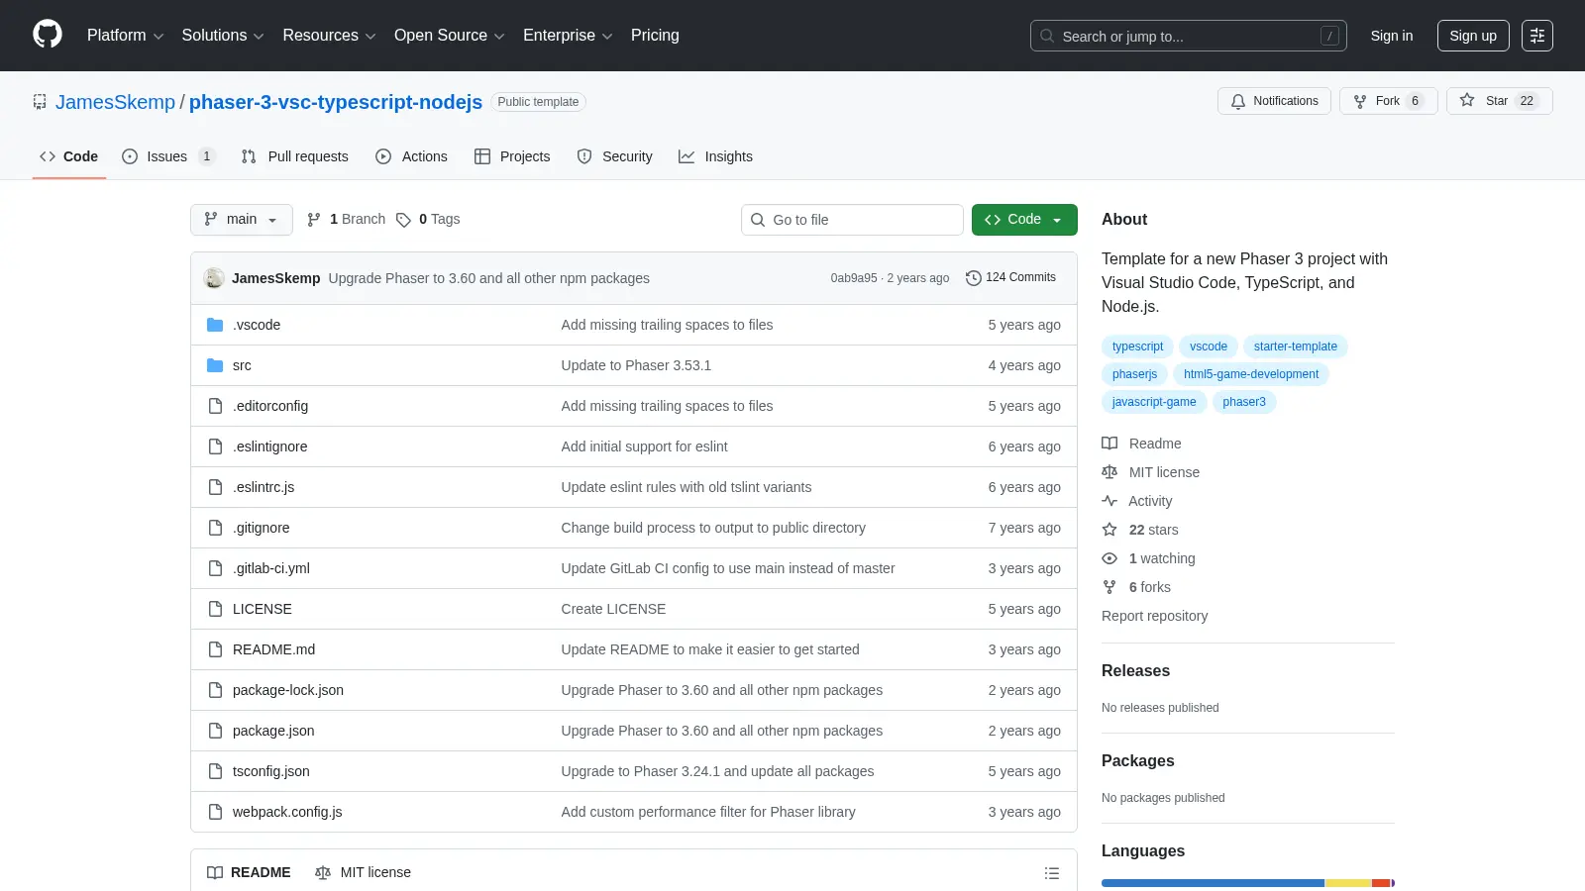
Task: Open commit hash 0ab9a95
Action: click(x=854, y=278)
